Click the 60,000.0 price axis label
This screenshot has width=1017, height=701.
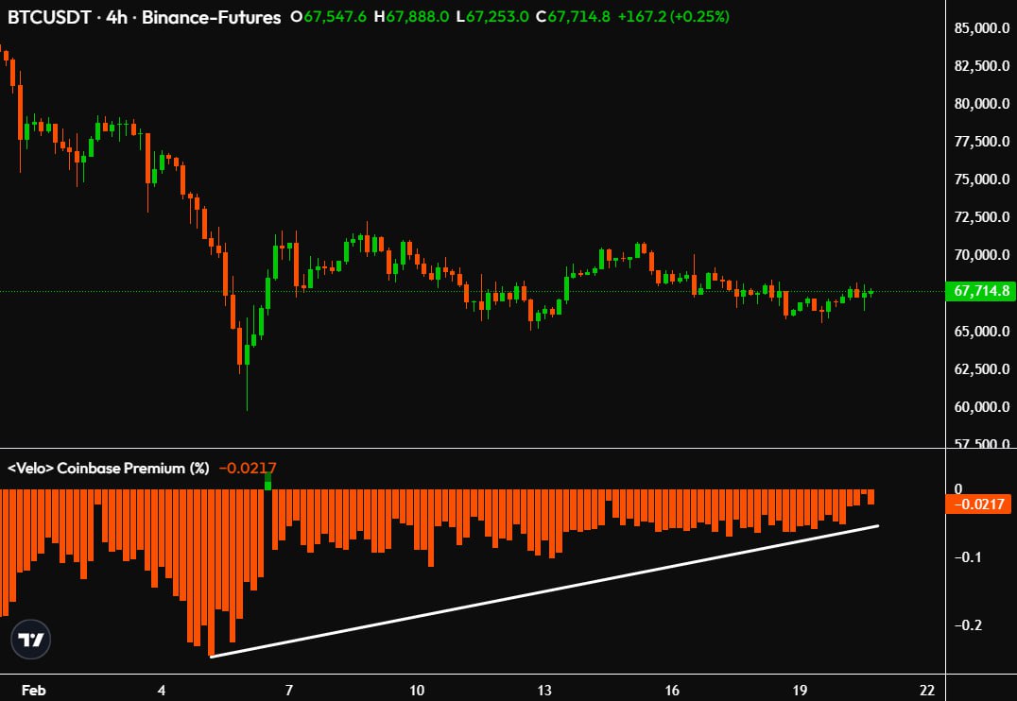pyautogui.click(x=981, y=406)
